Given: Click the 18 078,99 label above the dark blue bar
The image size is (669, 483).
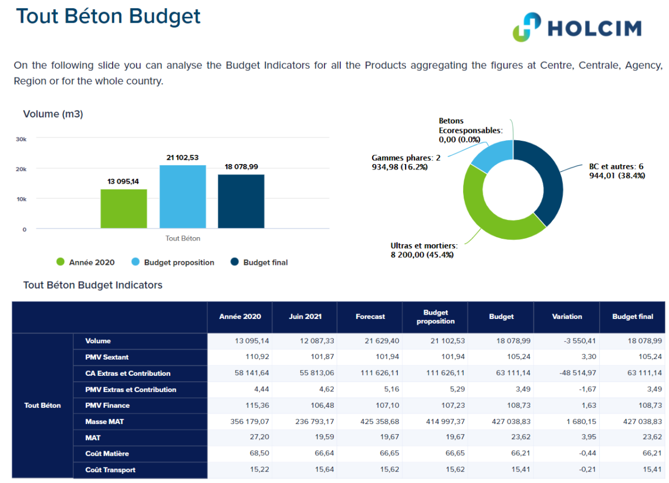Looking at the screenshot, I should [241, 167].
